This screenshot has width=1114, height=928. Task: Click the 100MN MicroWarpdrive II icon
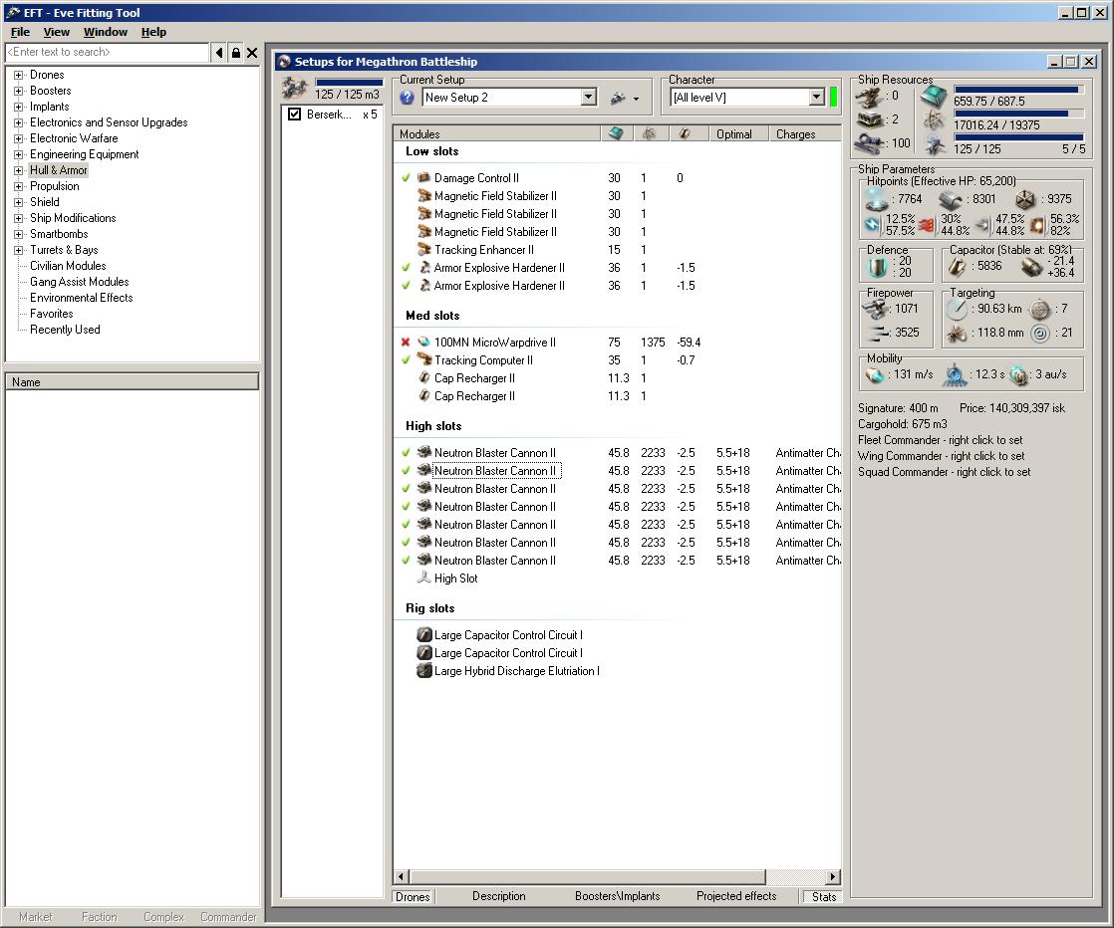click(424, 343)
